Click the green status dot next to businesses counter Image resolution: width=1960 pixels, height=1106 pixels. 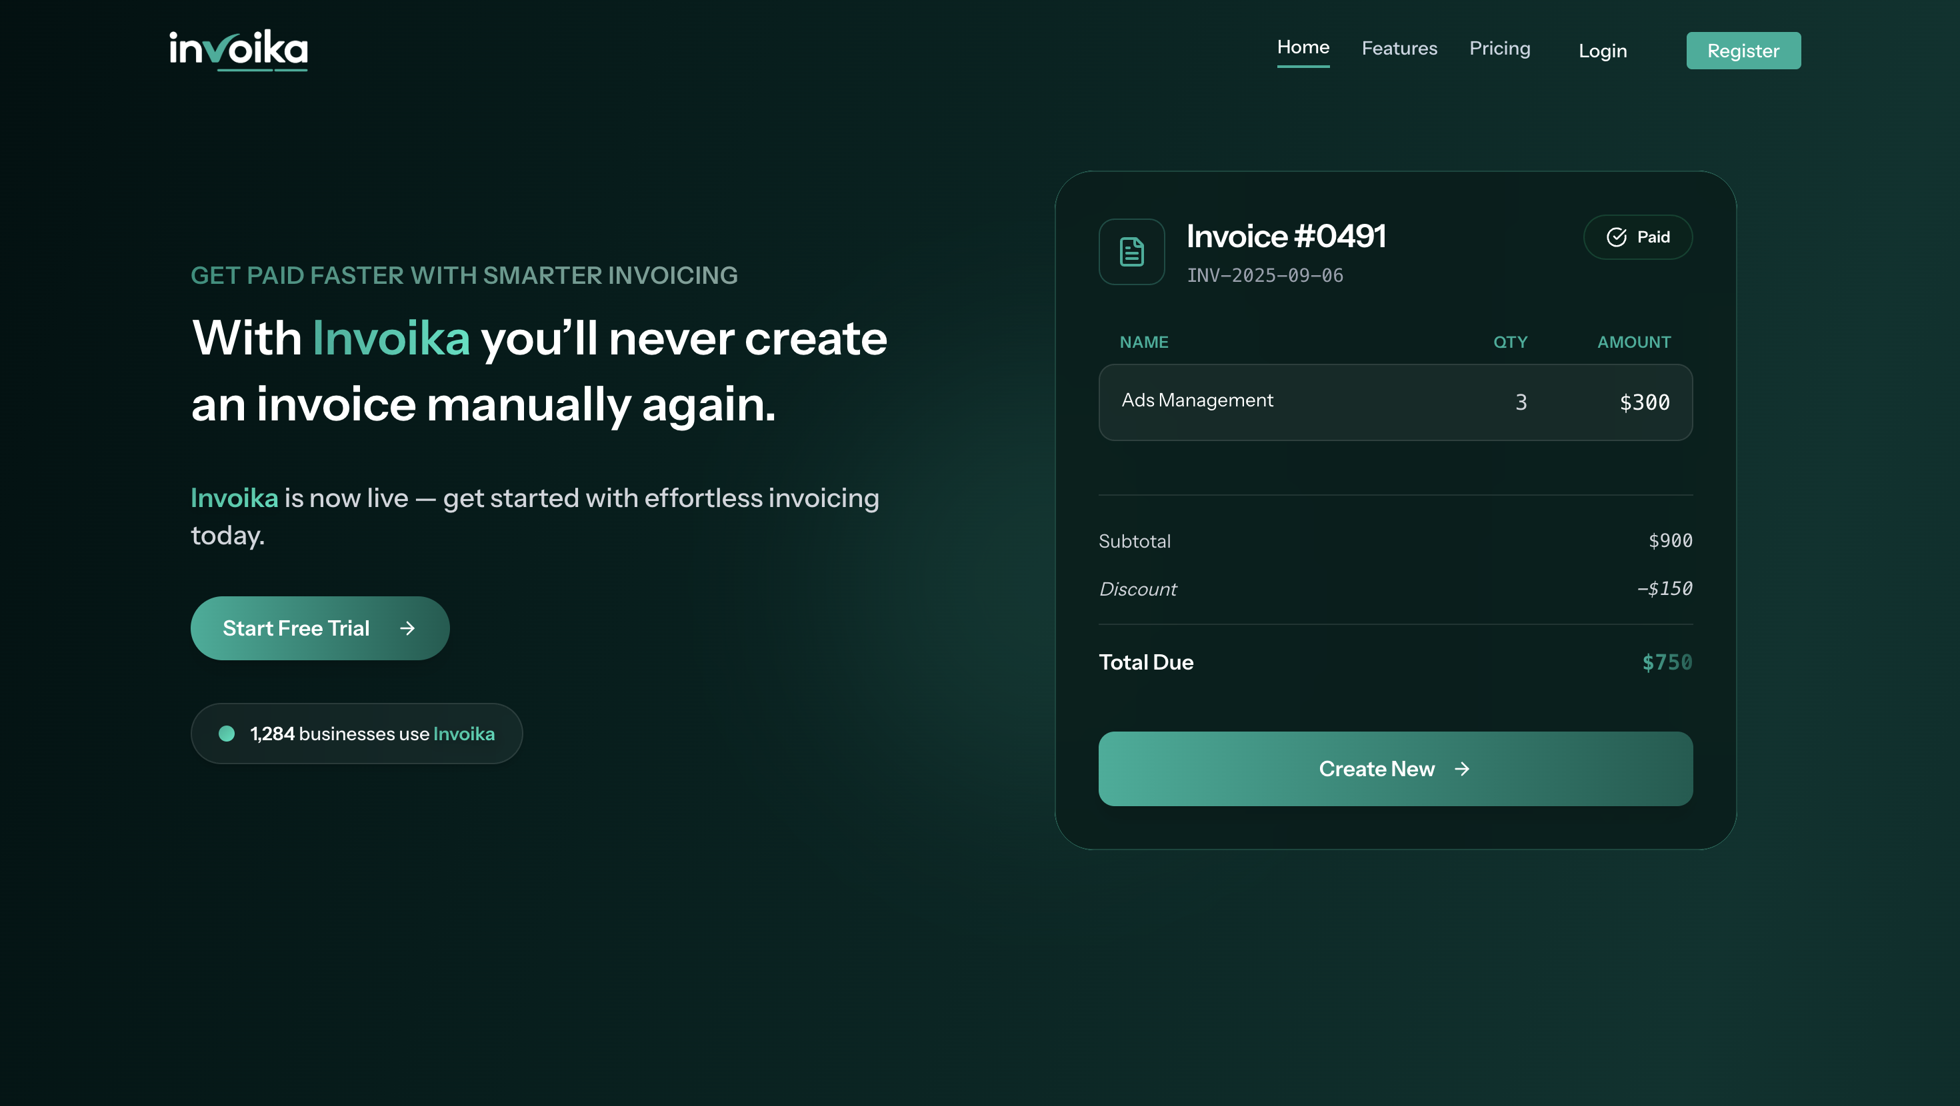pos(226,734)
